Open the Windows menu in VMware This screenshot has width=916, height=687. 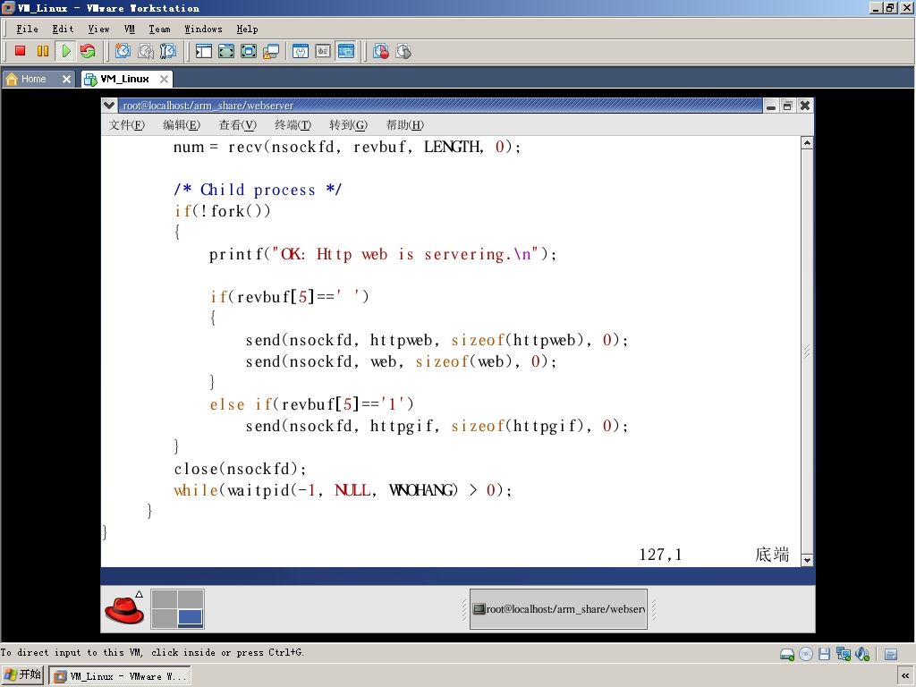[x=203, y=29]
